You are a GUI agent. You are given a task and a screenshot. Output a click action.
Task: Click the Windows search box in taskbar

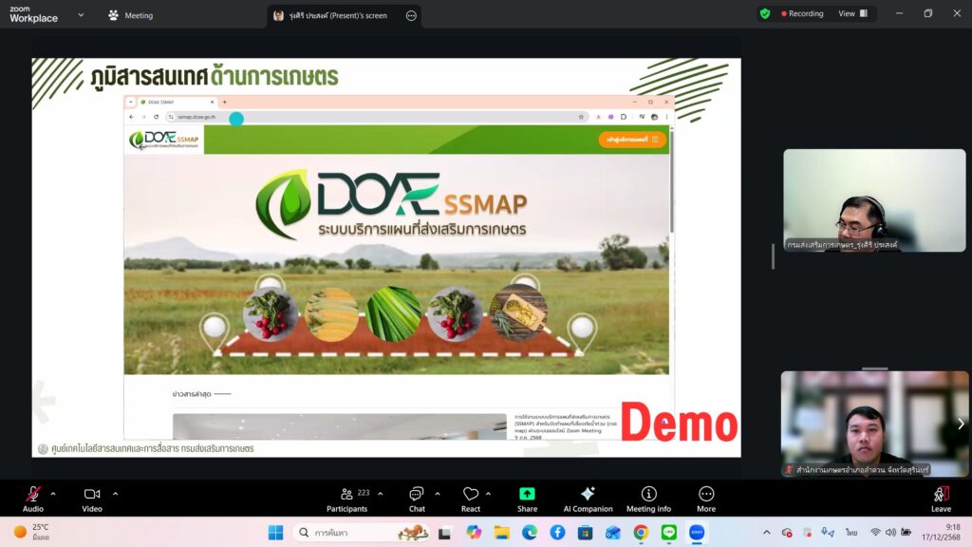coord(361,532)
